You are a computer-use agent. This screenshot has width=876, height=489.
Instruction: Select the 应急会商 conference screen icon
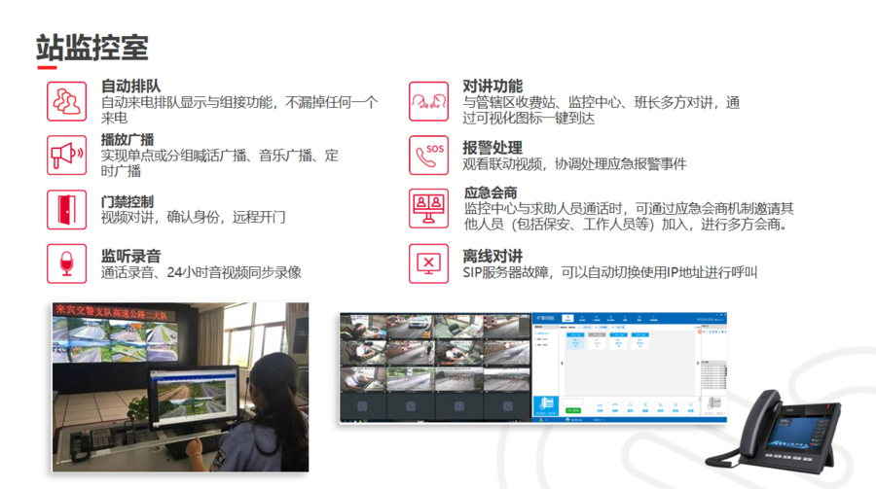click(x=428, y=209)
